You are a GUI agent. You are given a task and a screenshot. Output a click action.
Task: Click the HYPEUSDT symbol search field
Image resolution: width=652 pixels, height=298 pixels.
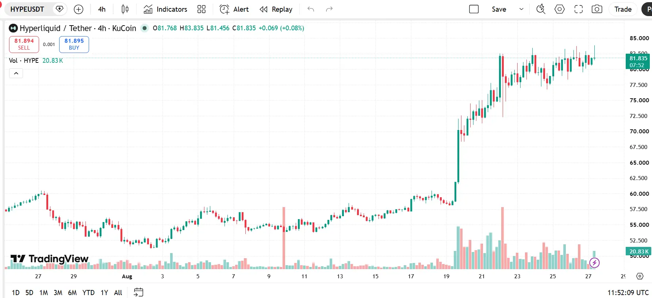coord(27,9)
